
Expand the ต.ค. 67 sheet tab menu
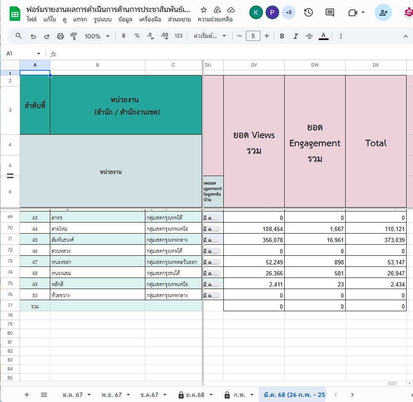89,395
